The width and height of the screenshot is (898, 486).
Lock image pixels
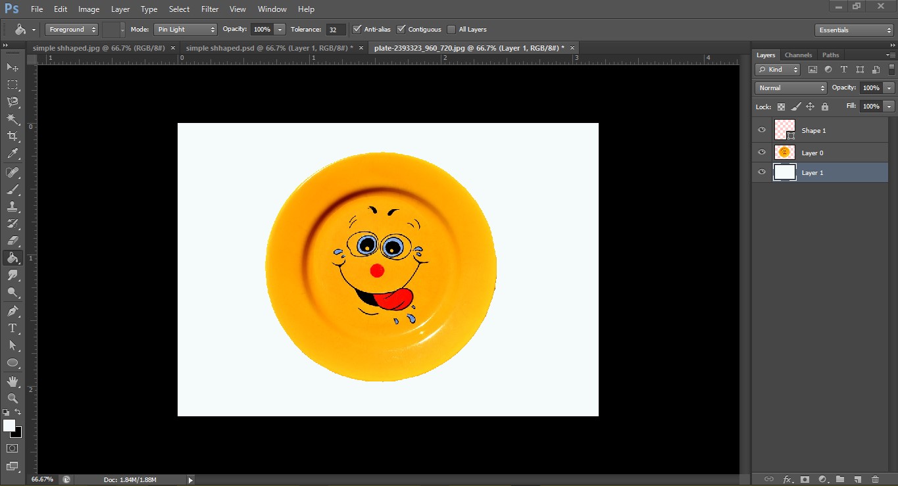coord(796,107)
